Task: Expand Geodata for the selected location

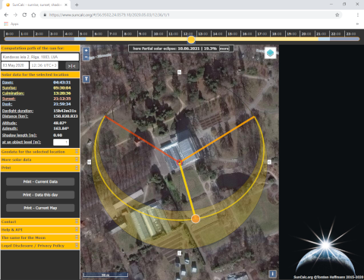Action: click(40, 152)
